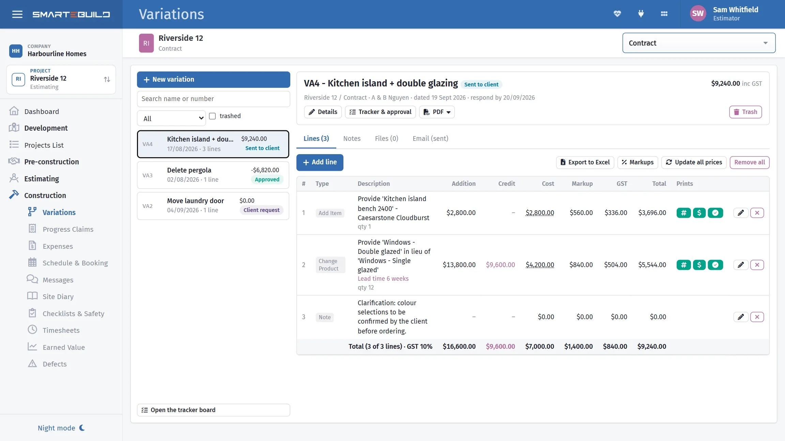Open Defects in the sidebar

(55, 364)
